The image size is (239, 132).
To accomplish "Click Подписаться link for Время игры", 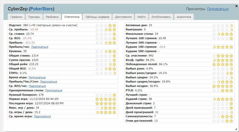I will (37, 78).
